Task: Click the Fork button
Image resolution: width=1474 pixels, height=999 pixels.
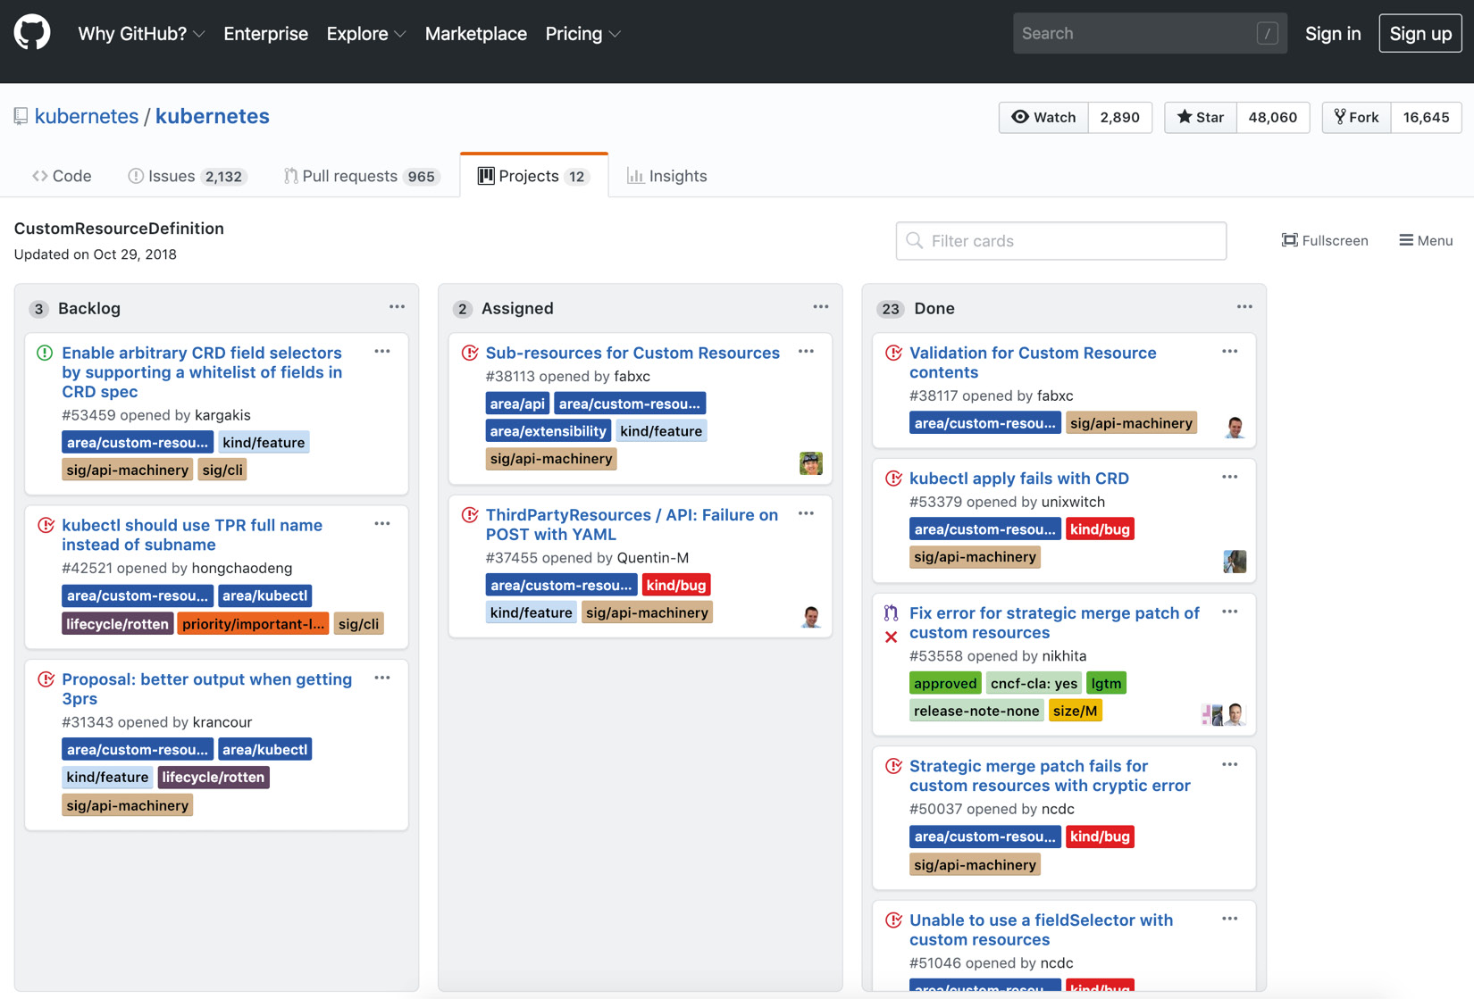Action: point(1356,117)
